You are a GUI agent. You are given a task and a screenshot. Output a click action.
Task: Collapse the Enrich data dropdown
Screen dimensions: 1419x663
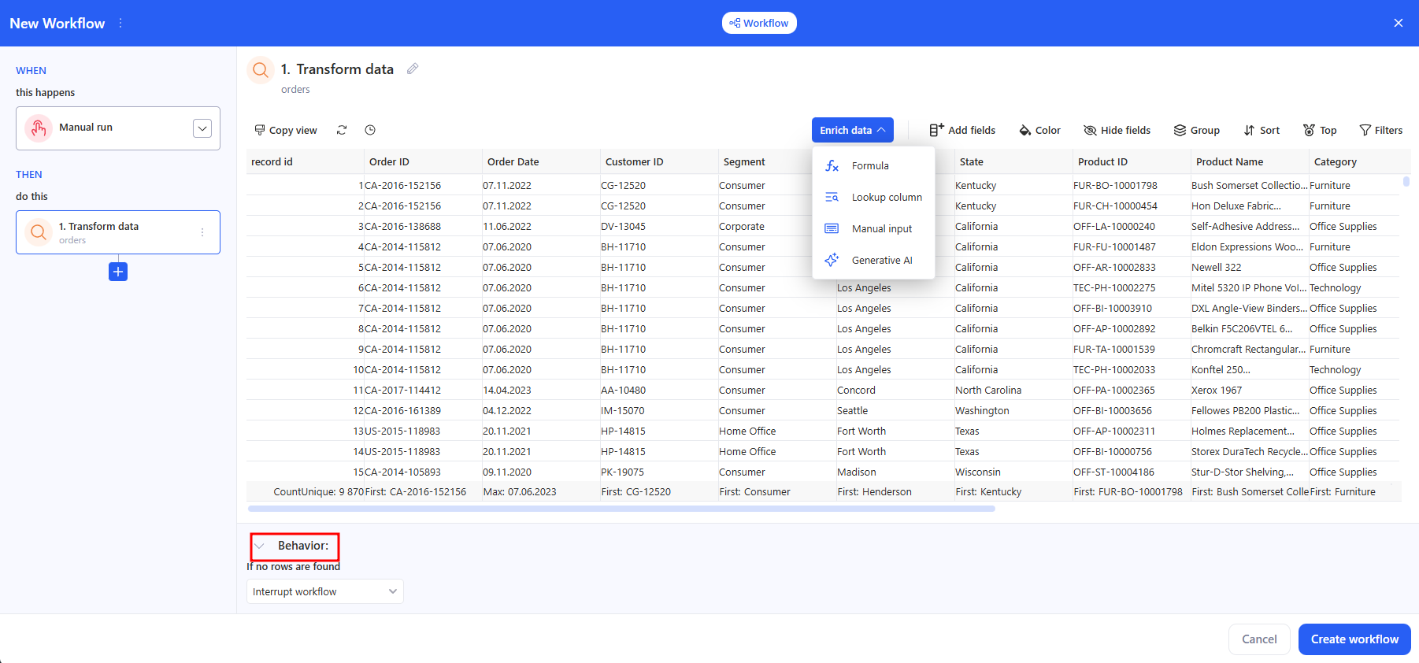852,130
